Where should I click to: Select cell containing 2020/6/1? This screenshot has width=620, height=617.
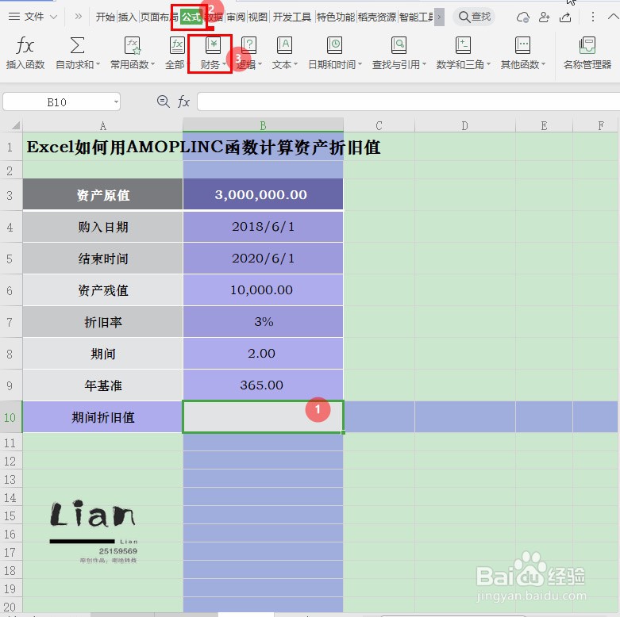pos(263,259)
